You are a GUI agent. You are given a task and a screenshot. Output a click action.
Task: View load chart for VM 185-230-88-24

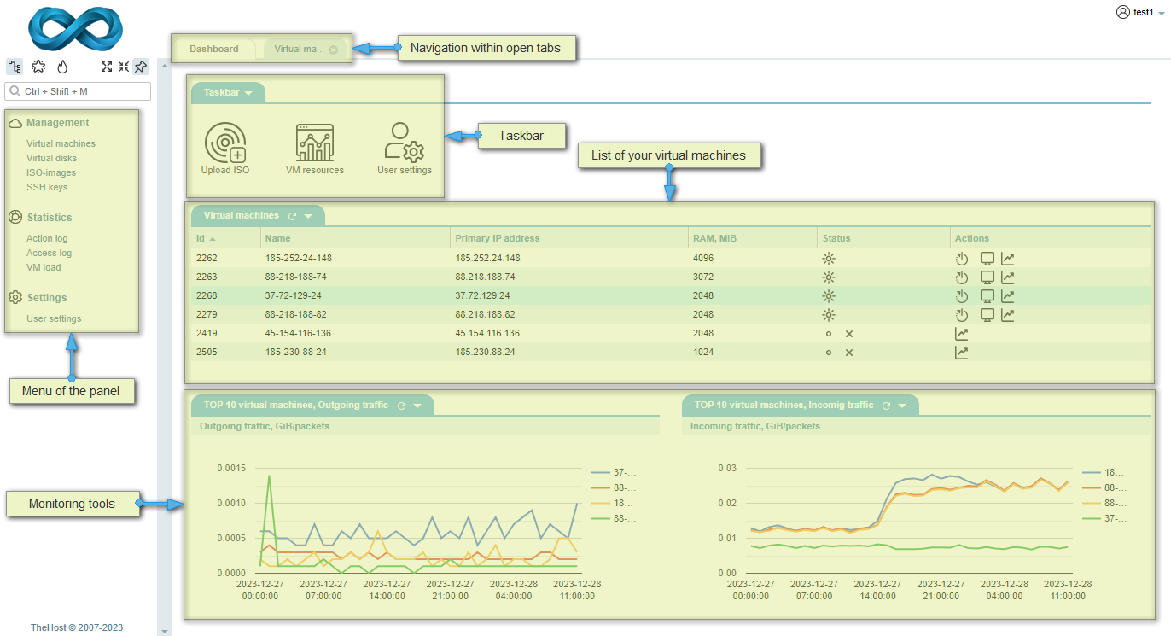962,352
